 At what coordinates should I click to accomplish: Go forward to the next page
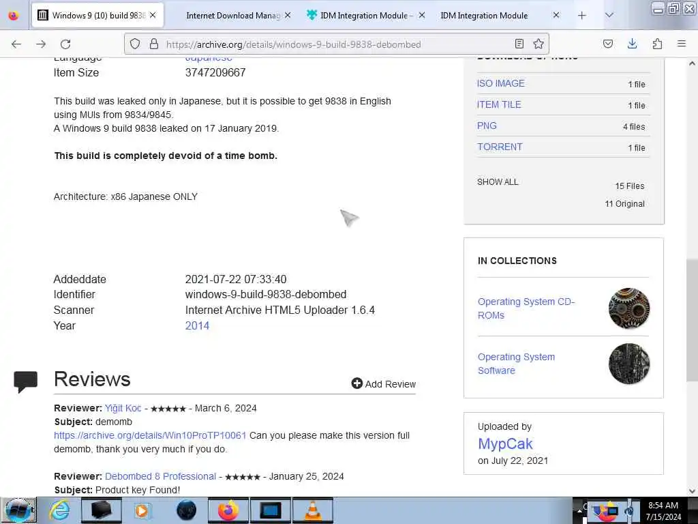[x=41, y=44]
